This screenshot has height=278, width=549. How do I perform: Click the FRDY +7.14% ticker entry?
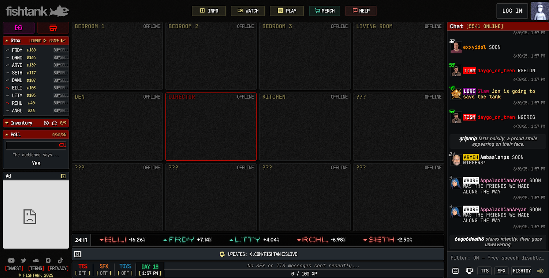click(187, 240)
